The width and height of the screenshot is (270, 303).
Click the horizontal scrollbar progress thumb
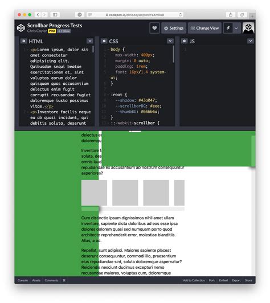90,208
